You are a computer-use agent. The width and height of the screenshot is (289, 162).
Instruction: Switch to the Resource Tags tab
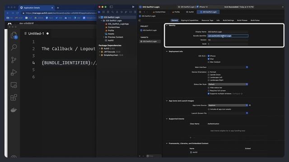[207, 20]
